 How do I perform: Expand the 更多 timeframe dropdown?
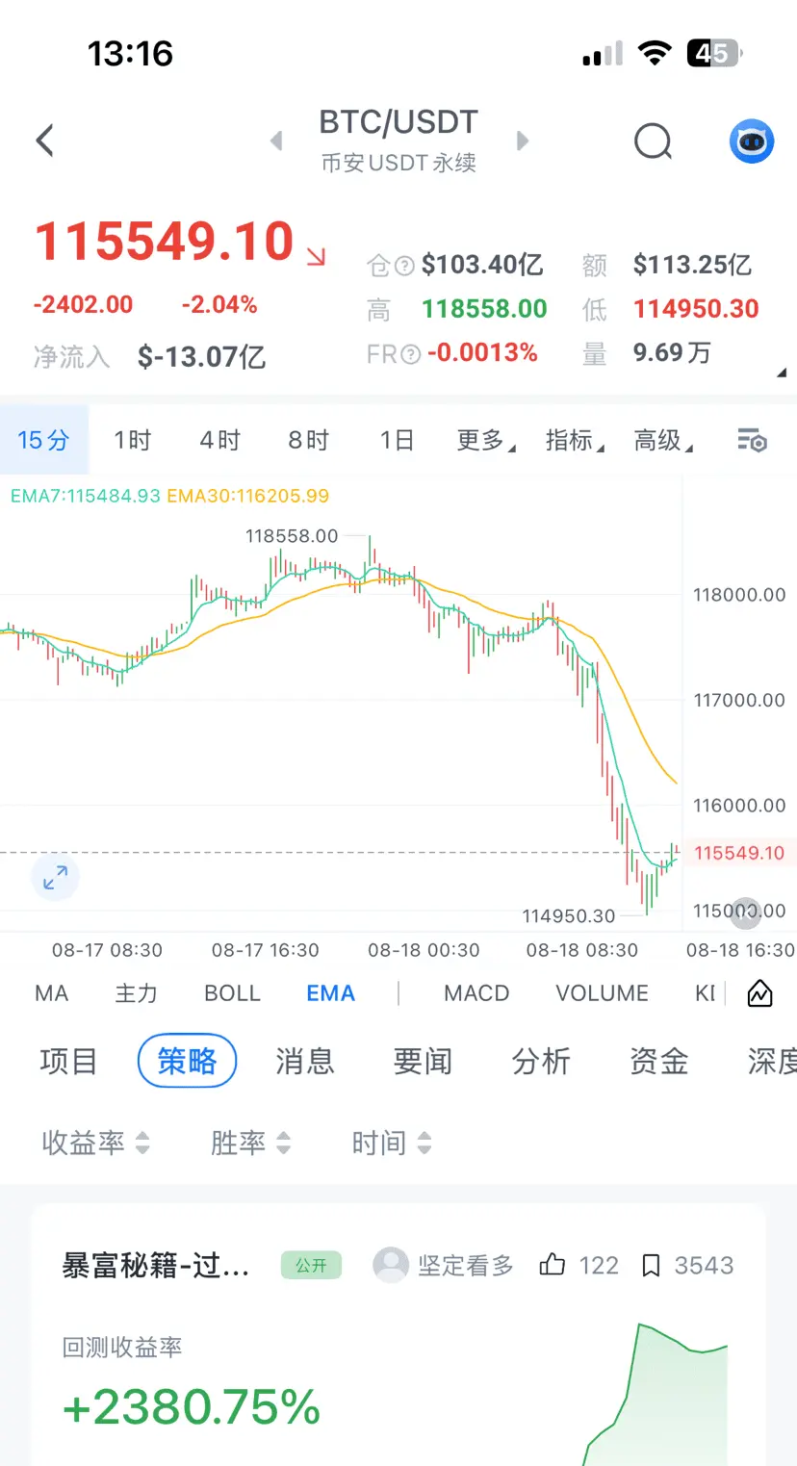[x=486, y=441]
